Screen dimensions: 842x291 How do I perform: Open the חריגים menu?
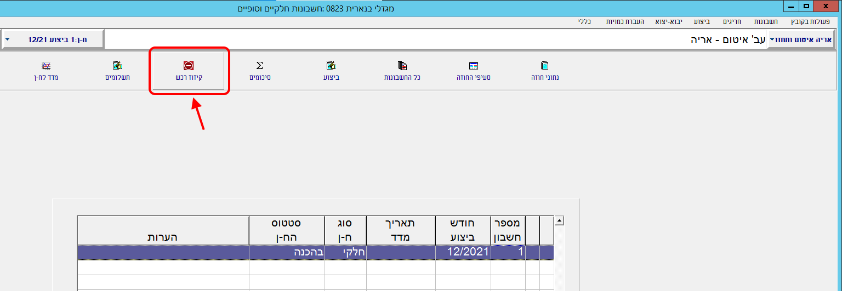click(x=731, y=22)
